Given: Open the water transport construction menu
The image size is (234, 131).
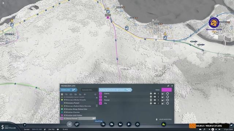Looking at the screenshot, I should [120, 124].
